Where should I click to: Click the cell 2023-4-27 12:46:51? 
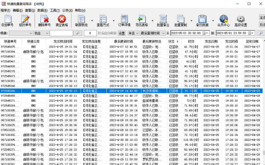pos(123,47)
